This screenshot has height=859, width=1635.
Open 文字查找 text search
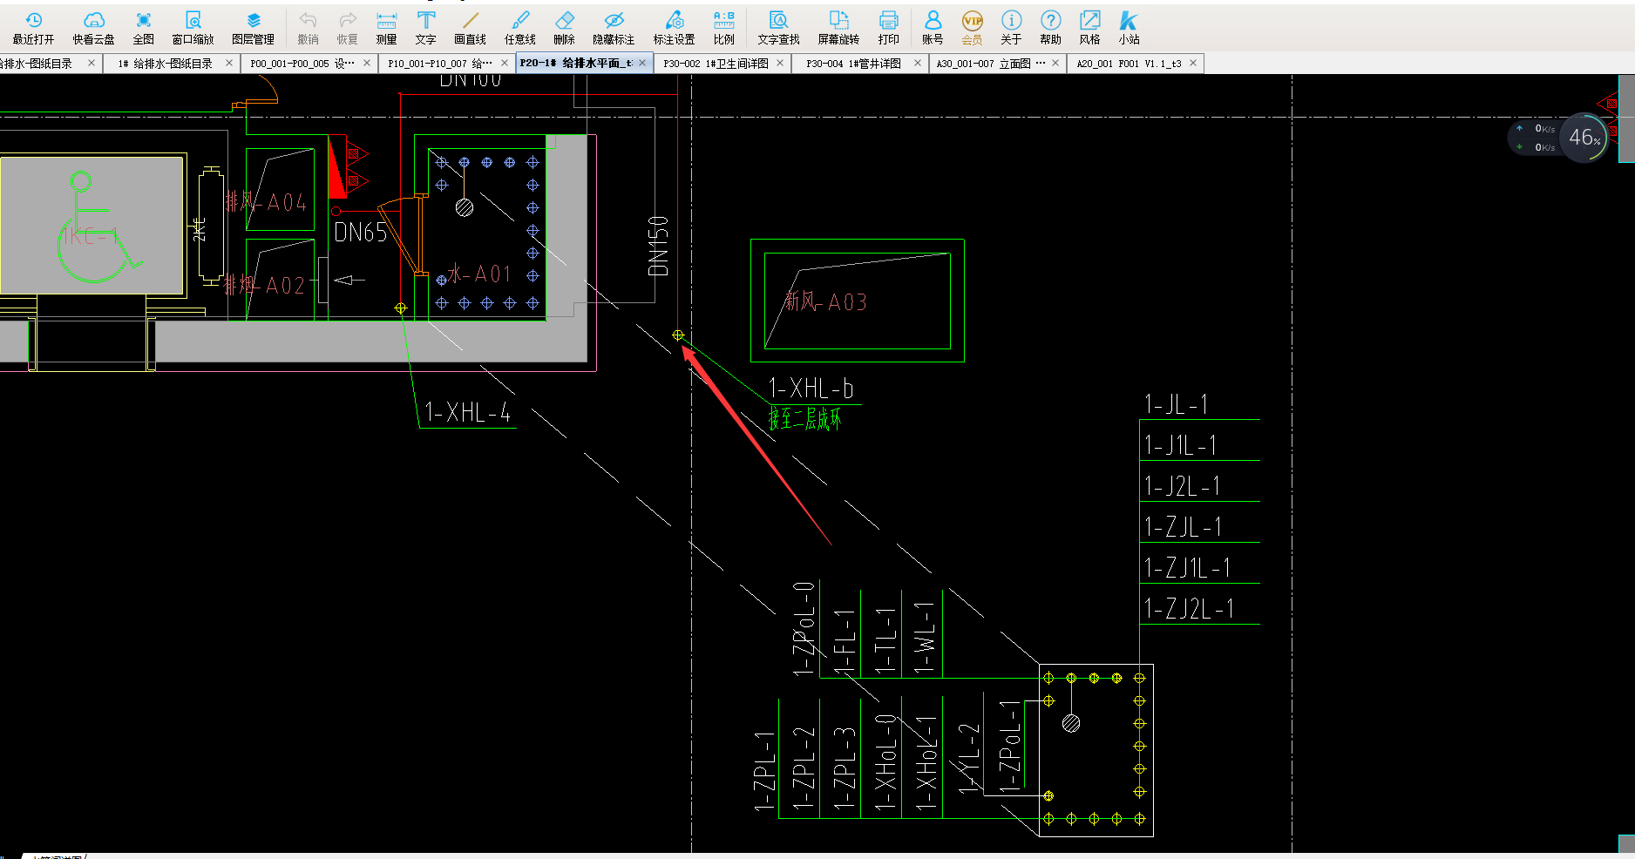(778, 28)
